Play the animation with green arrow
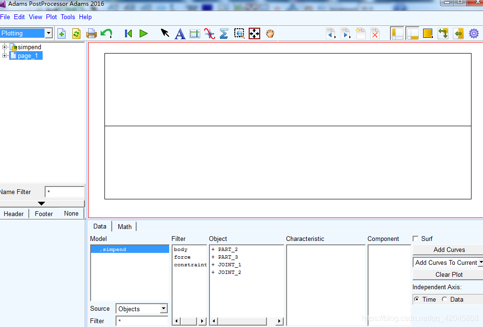Screen dimensions: 483x327 click(143, 33)
